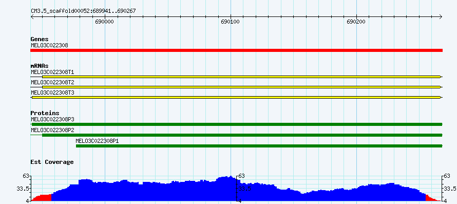Select the MELO3C022308T3 yellow mRNA bar

tap(236, 98)
